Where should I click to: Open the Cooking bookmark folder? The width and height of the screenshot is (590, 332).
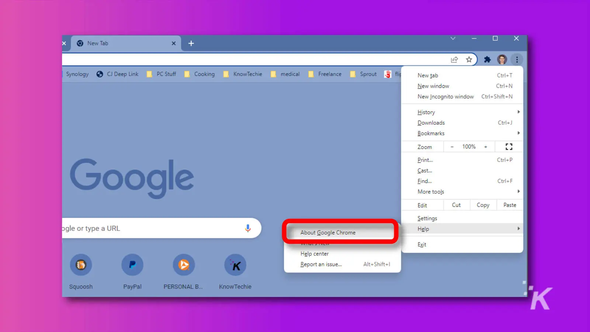(x=199, y=74)
